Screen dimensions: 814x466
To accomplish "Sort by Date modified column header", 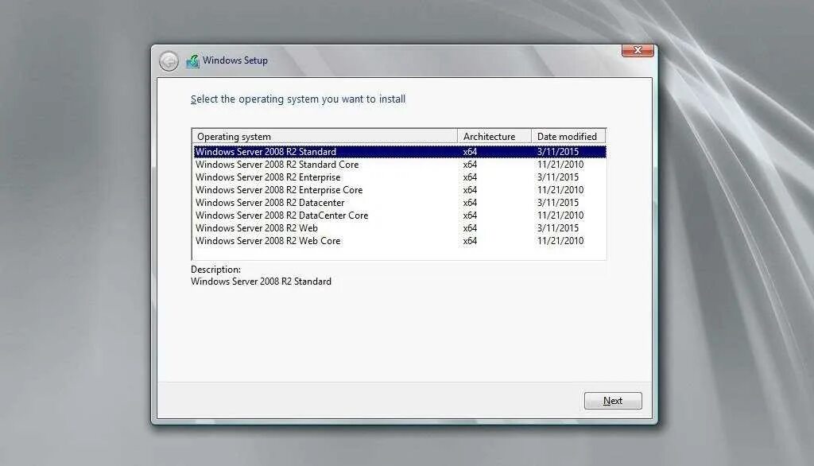I will tap(568, 137).
